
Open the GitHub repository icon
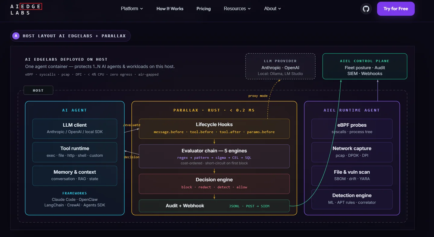point(366,9)
